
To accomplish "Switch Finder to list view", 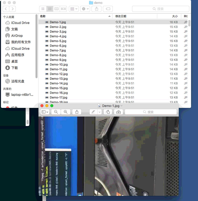I will click(x=50, y=9).
